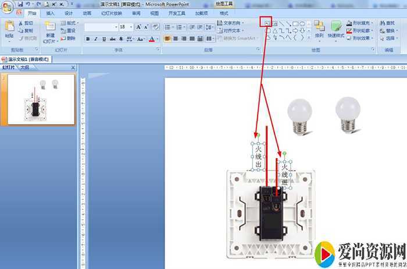Click the Underline icon
The height and width of the screenshot is (269, 407).
(x=104, y=39)
